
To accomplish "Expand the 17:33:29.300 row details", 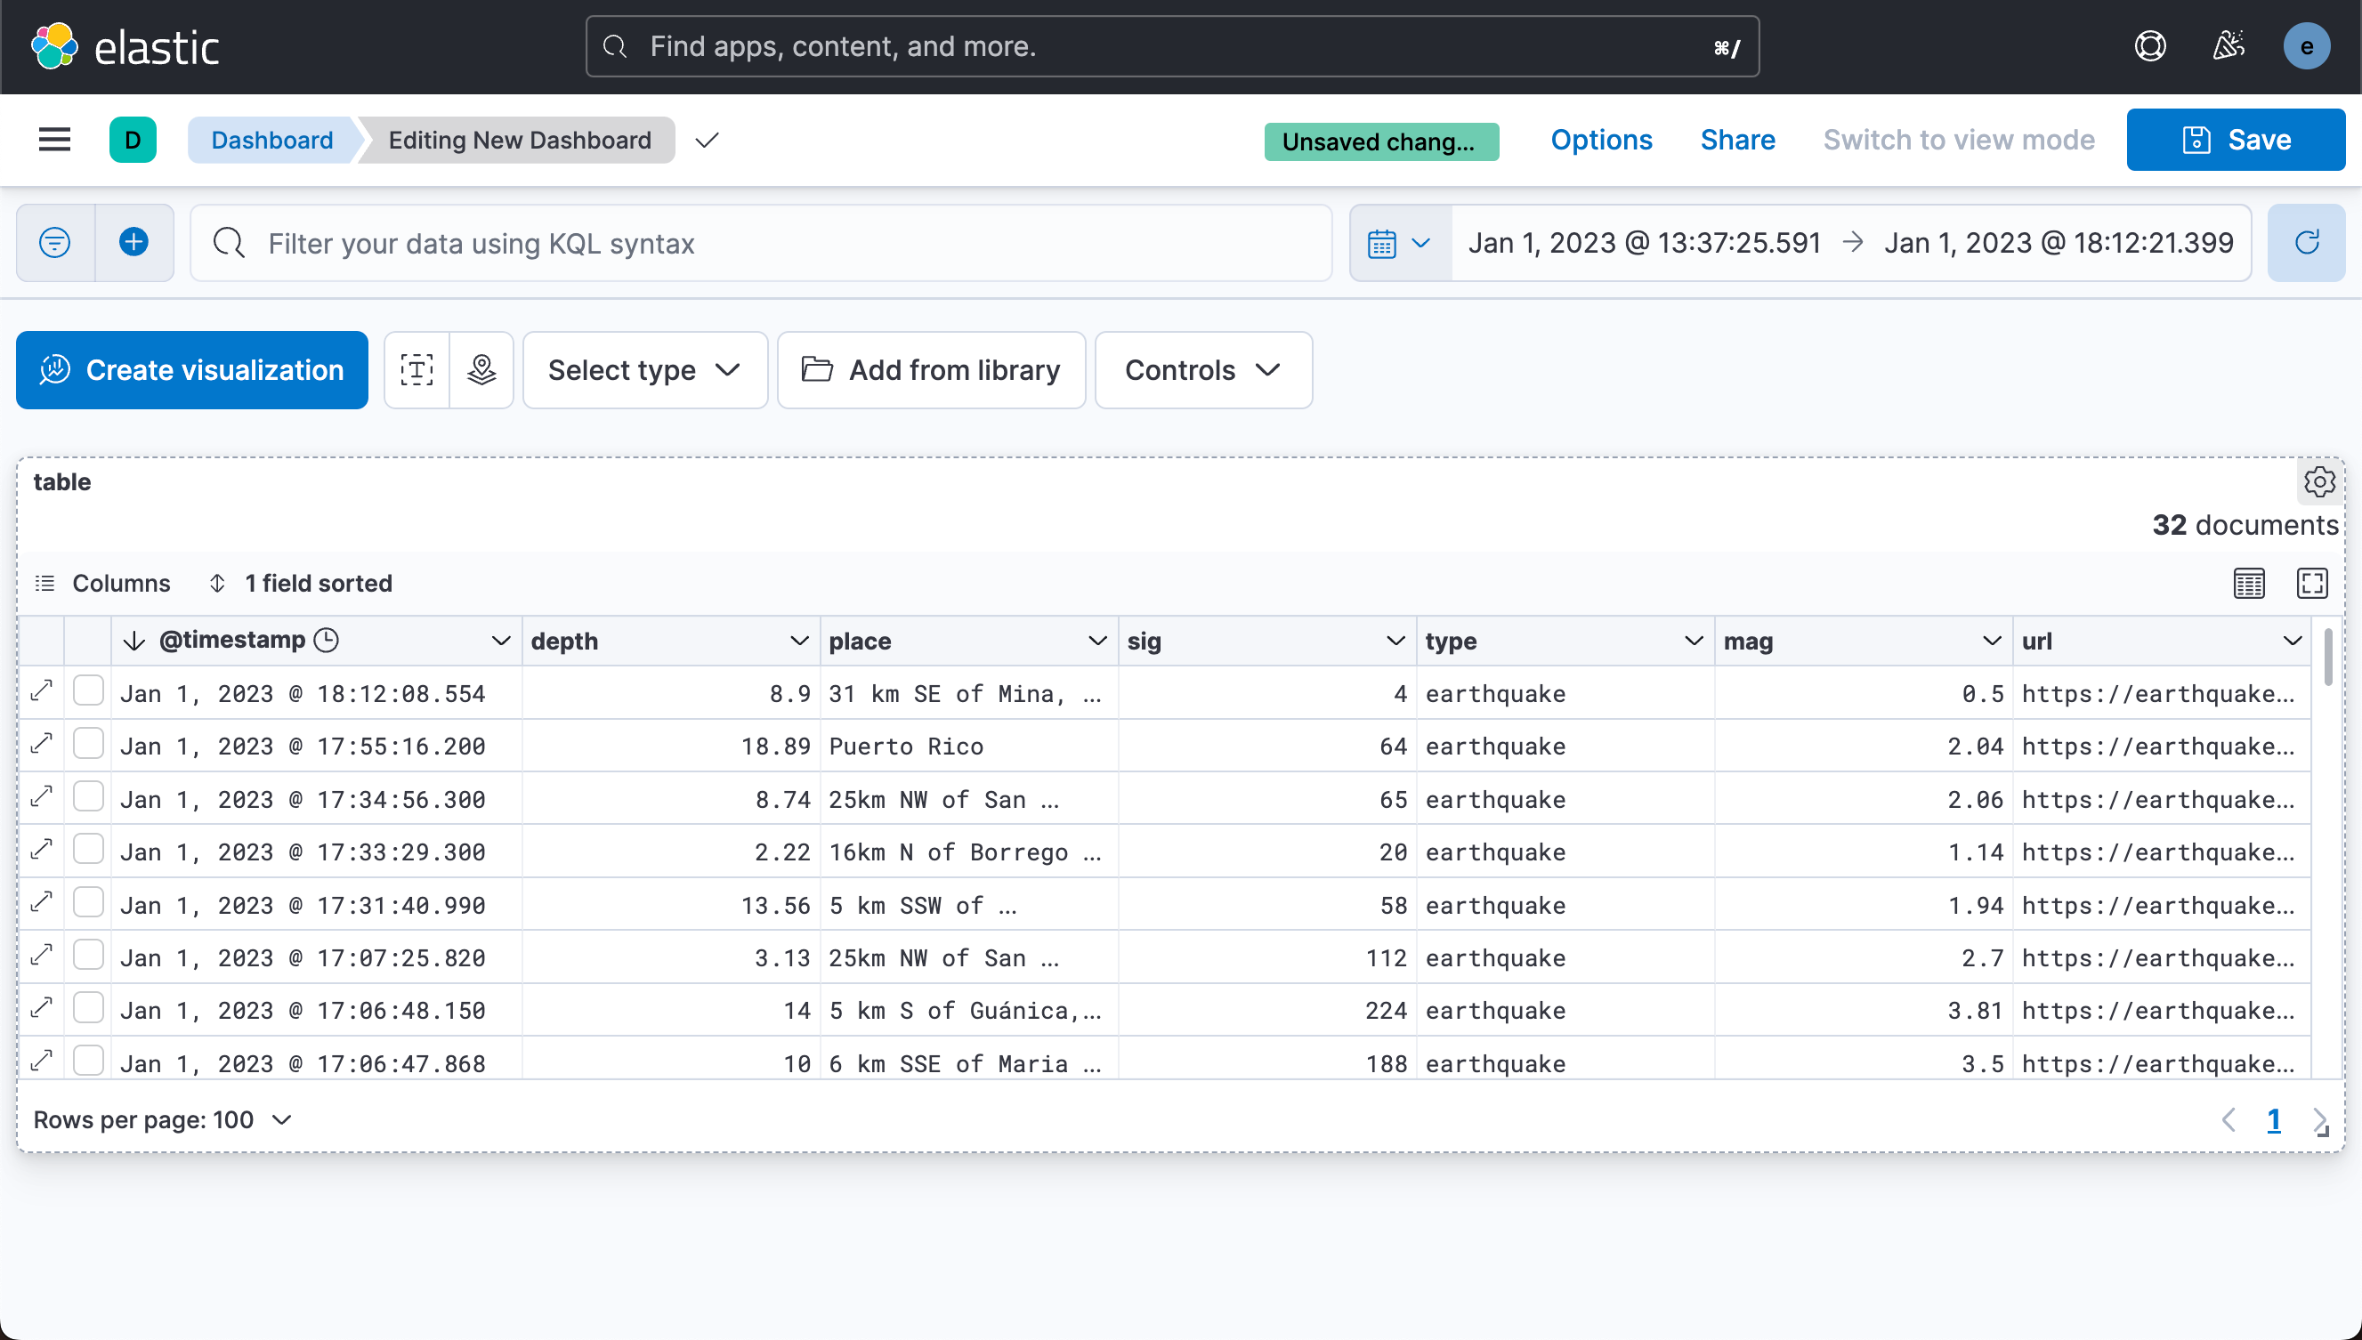I will [42, 850].
